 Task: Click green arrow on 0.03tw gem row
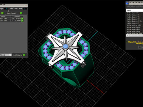pos(22,21)
